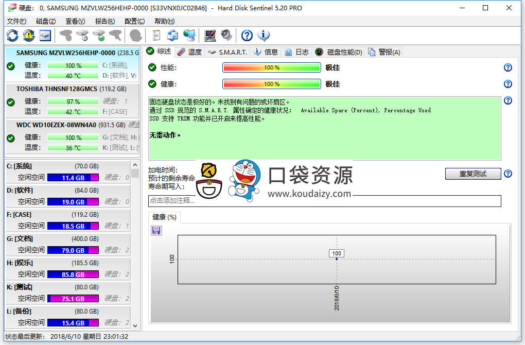Open the computer with pen configuration icon
This screenshot has height=345, width=525.
click(x=210, y=35)
